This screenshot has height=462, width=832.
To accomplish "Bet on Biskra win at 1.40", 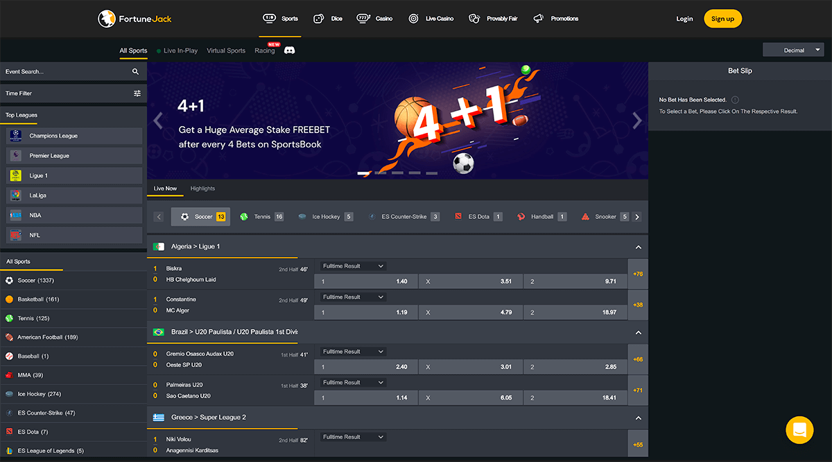I will (x=365, y=281).
